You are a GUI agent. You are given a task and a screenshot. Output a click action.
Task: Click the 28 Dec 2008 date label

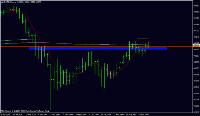(x=93, y=114)
